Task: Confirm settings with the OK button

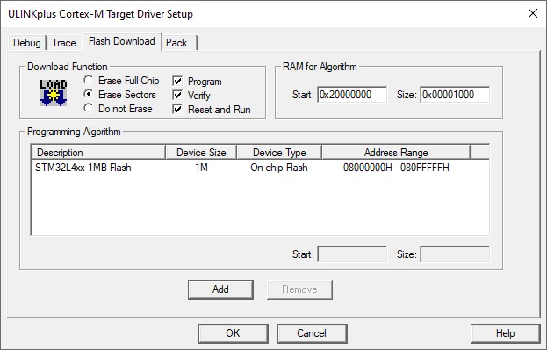Action: click(x=233, y=333)
